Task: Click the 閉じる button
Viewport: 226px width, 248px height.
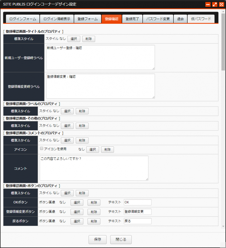Action: 121,240
